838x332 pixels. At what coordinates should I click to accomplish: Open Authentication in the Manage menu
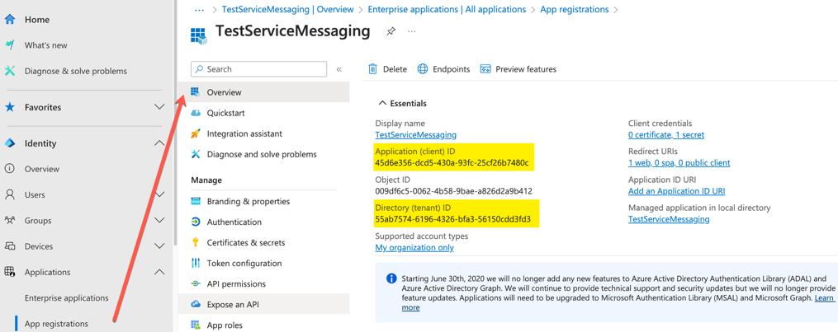[x=234, y=222]
